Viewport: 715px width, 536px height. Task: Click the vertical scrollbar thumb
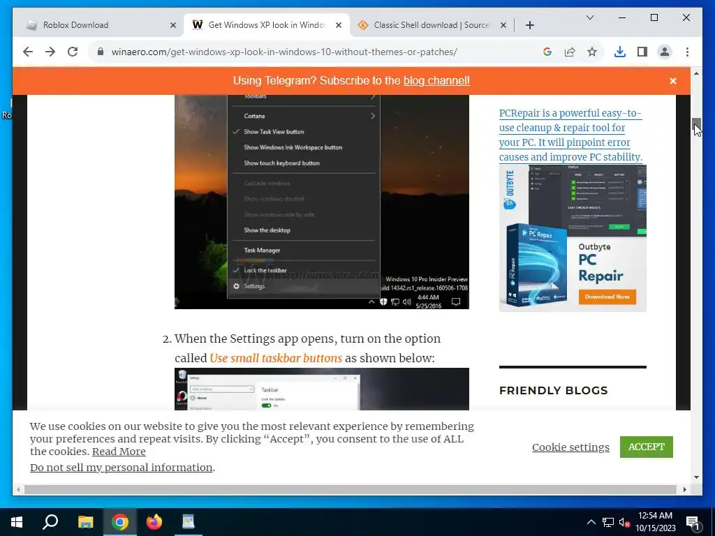pyautogui.click(x=696, y=124)
